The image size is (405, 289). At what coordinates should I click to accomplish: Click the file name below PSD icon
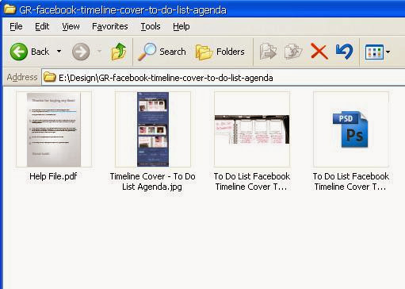[351, 182]
